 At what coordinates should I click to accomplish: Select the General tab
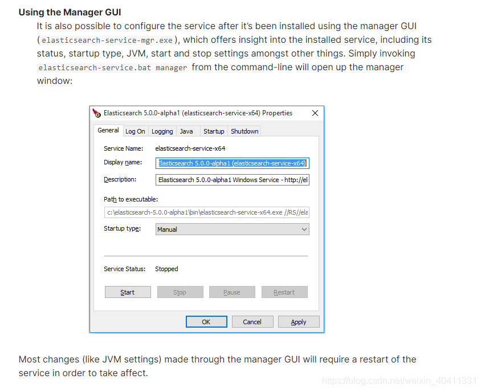(x=108, y=130)
